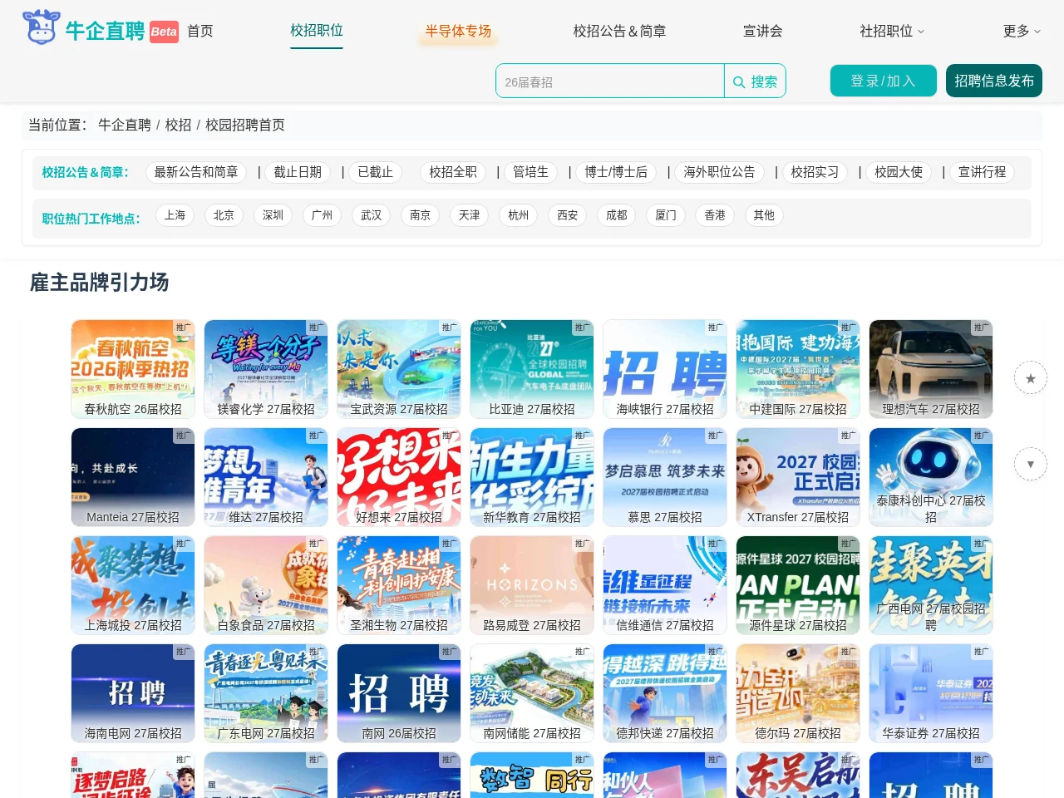Go to 首页 in the navigation

tap(200, 31)
